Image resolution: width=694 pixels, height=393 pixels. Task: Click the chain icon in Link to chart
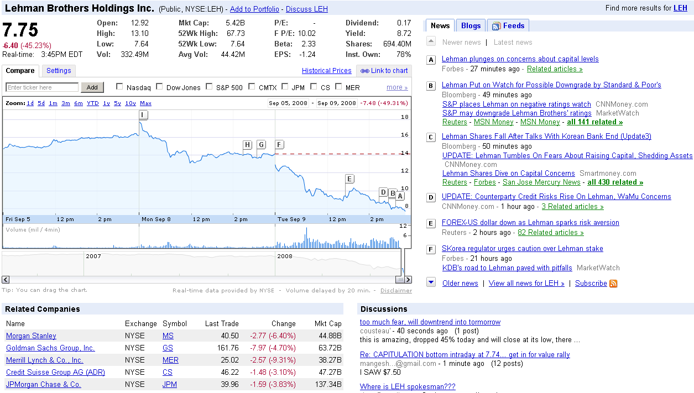365,71
